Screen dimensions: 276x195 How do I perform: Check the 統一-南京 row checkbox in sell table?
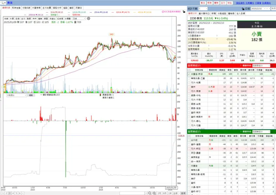189,161
